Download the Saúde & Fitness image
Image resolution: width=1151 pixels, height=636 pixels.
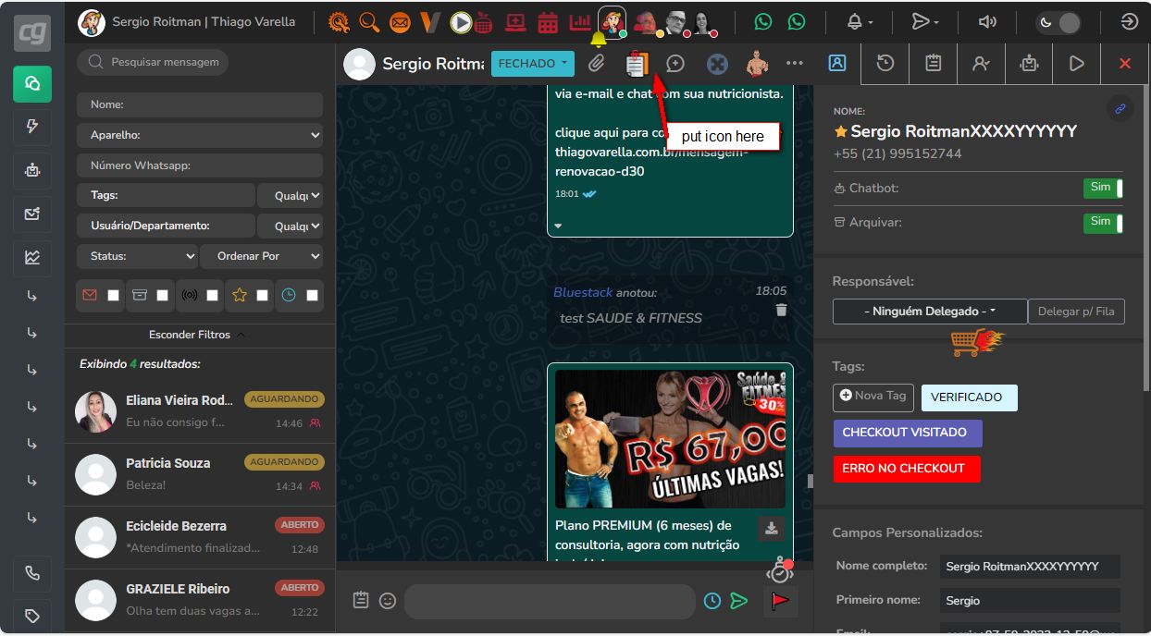coord(772,528)
